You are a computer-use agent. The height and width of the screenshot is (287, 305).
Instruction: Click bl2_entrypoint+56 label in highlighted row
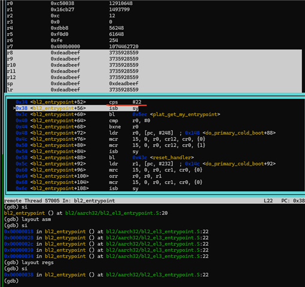coord(58,108)
